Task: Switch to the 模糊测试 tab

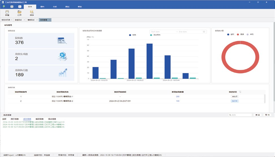Action: (x=31, y=20)
